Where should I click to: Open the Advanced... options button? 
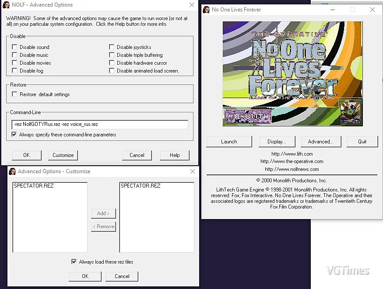pos(321,142)
